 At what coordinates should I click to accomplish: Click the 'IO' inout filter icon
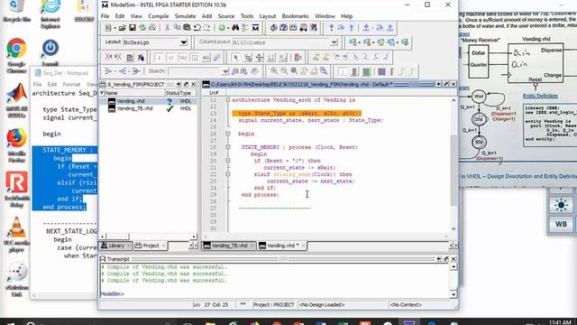pos(182,58)
